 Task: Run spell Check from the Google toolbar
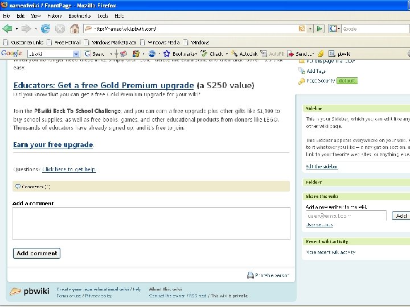coord(212,54)
